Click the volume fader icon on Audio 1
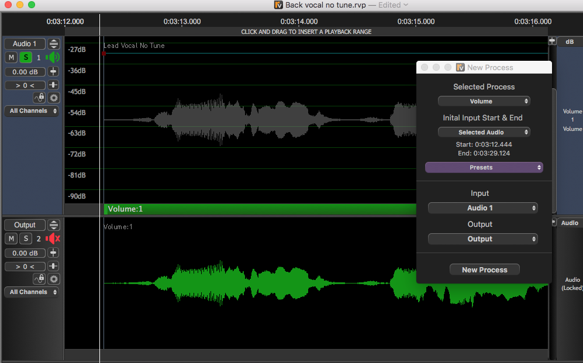 (54, 71)
